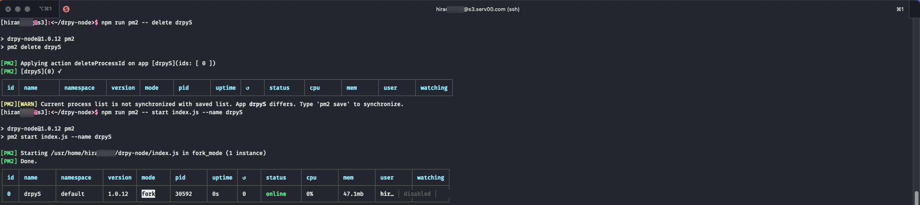
Task: Click the green online status text
Action: (276, 194)
